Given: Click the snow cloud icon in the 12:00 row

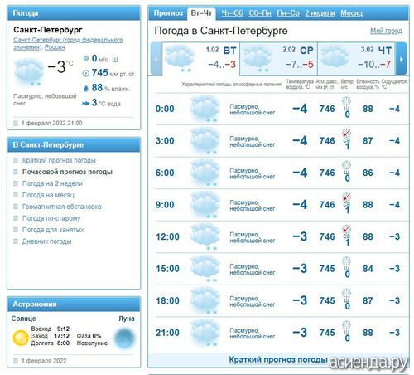Looking at the screenshot, I should click(205, 236).
